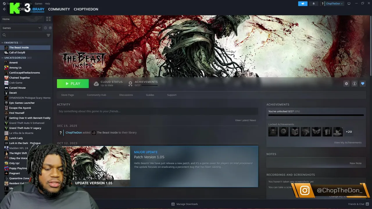Go to Library Home button

click(23, 19)
